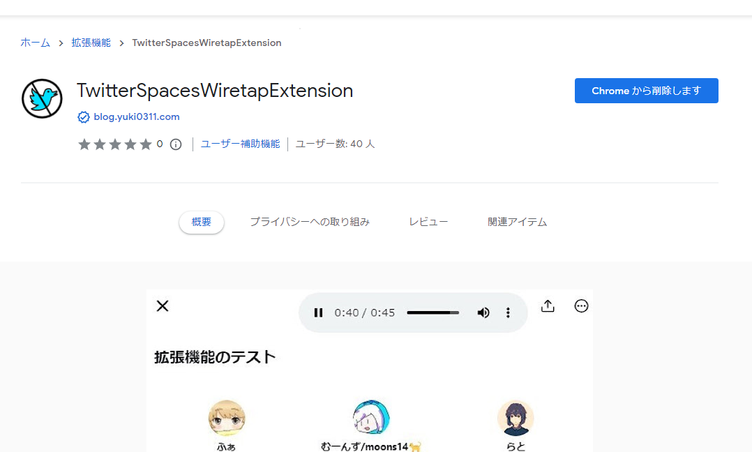
Task: Open the rating info icon
Action: (x=176, y=144)
